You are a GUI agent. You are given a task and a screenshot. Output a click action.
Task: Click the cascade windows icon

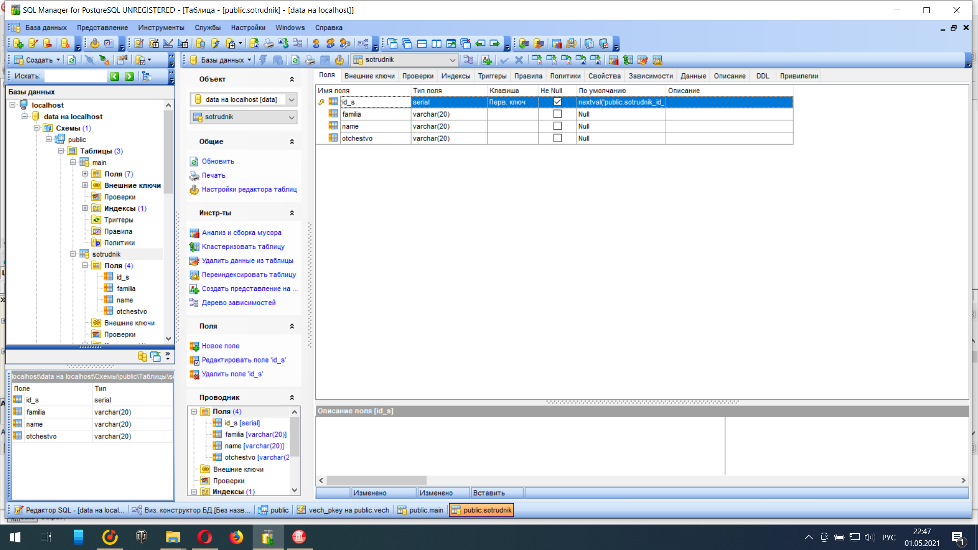pos(407,44)
